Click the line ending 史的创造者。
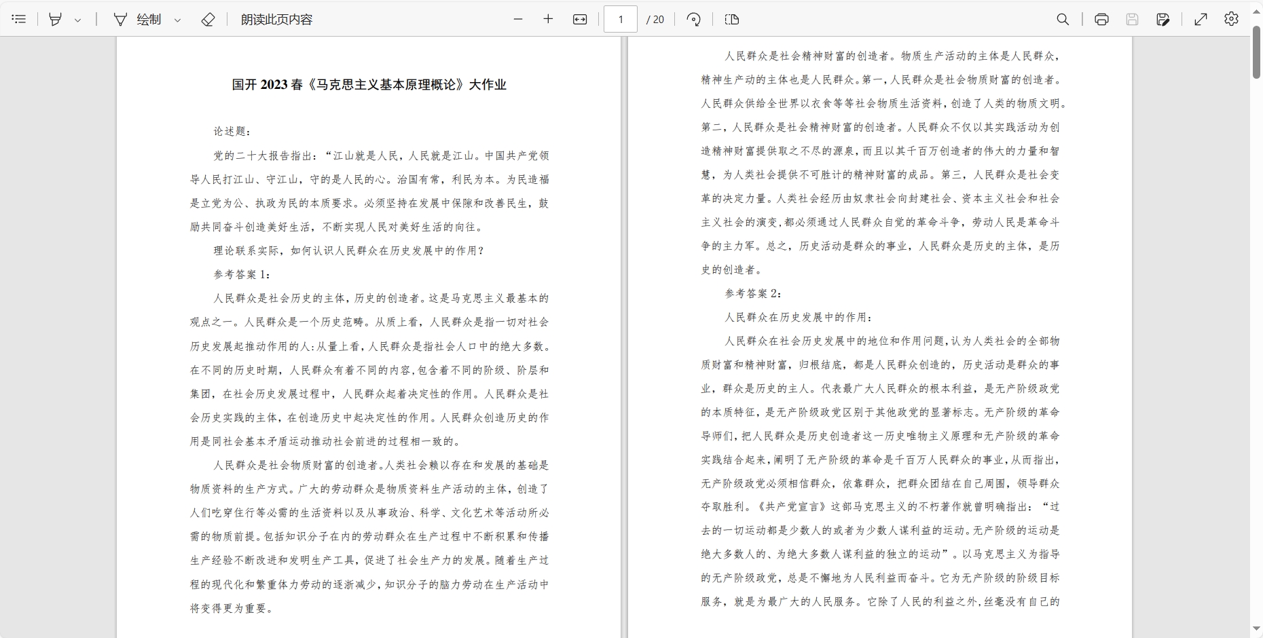 731,269
